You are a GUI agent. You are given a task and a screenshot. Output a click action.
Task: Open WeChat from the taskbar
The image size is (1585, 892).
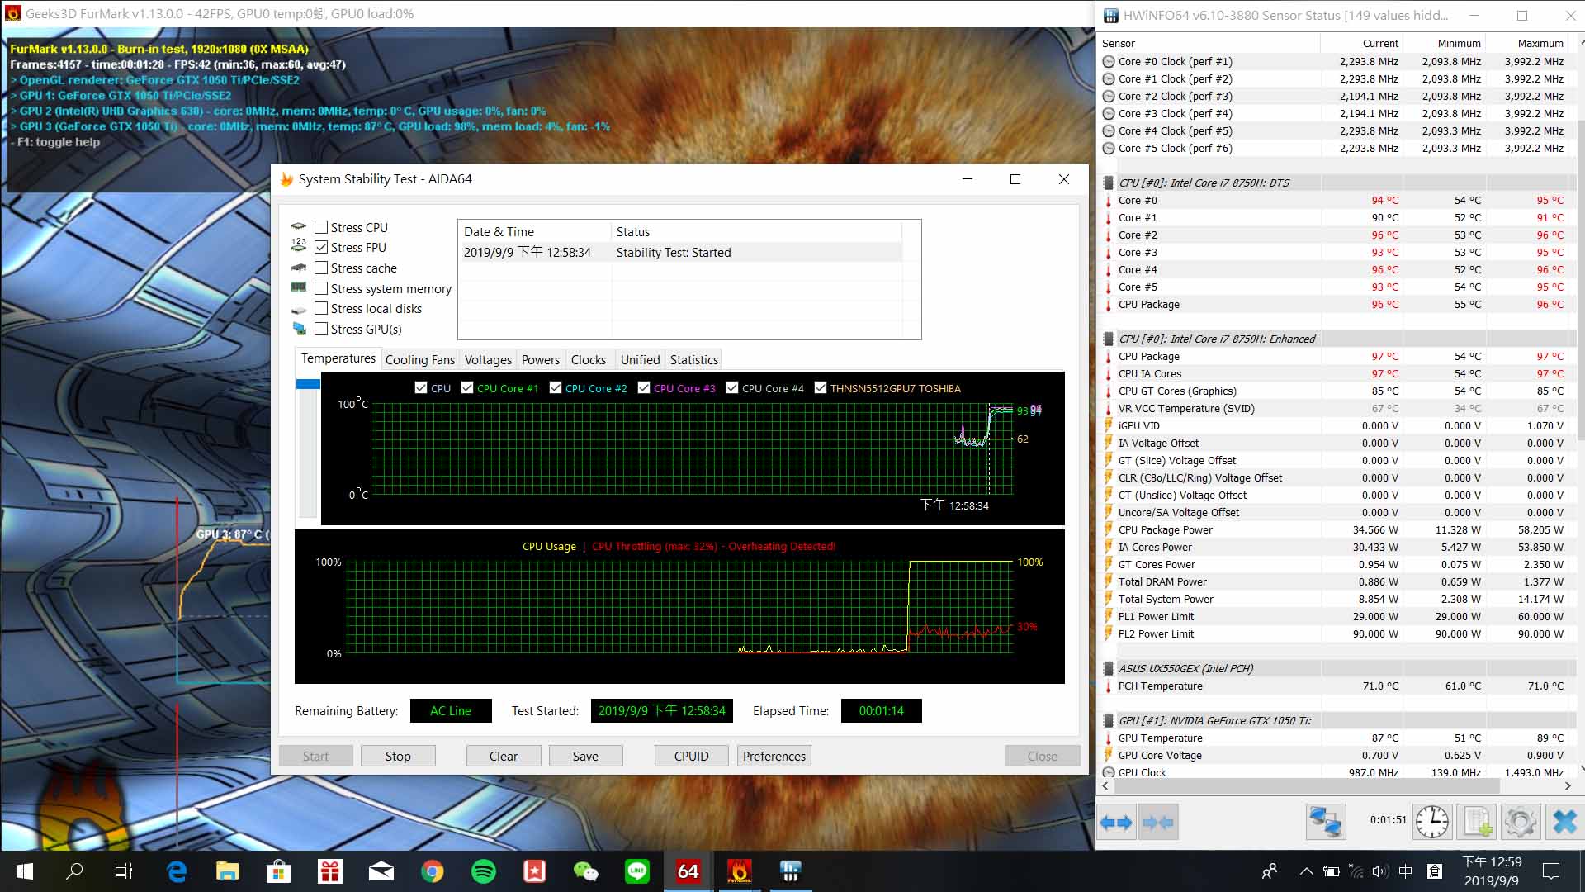click(586, 871)
